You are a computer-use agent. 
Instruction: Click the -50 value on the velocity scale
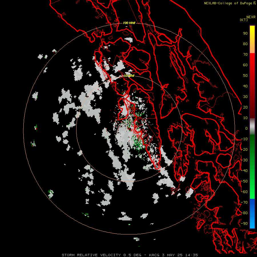click(244, 181)
